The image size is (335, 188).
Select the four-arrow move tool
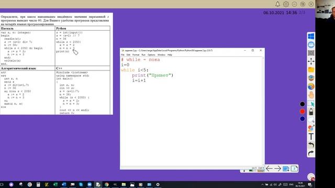[x=311, y=62]
